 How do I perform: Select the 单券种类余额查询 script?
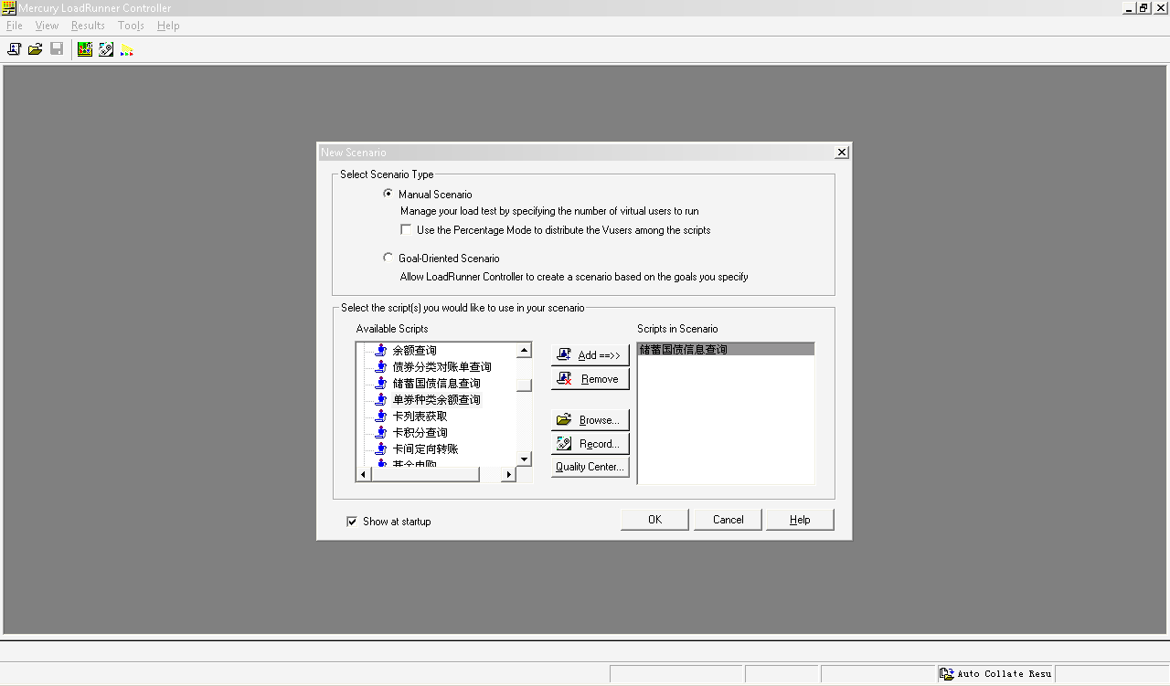[x=436, y=400]
